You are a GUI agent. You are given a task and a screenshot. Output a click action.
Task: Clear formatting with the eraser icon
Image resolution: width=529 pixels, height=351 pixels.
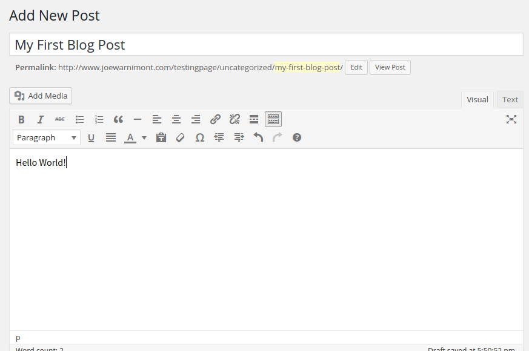180,137
